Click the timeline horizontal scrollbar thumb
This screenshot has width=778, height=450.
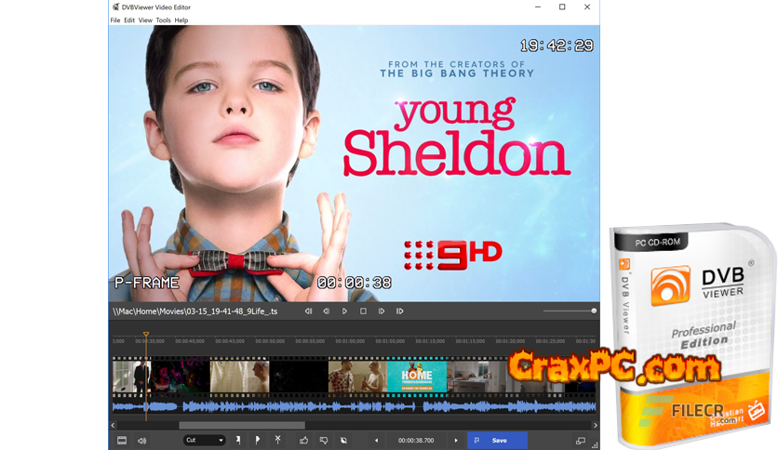tap(242, 425)
